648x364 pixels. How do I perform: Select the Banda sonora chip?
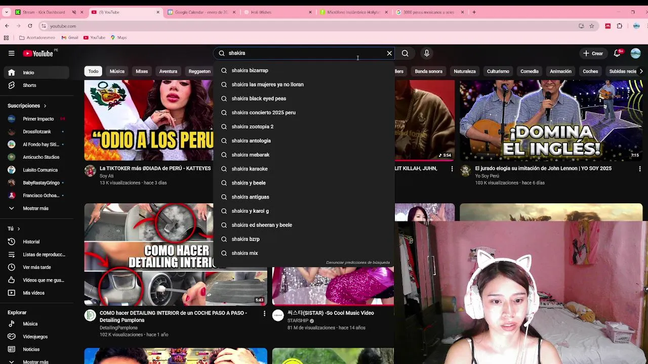428,71
